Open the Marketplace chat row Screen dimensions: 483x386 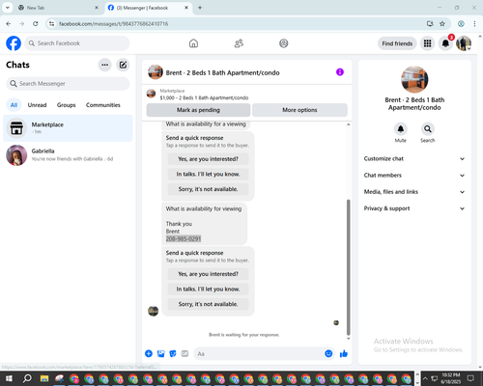(x=68, y=128)
